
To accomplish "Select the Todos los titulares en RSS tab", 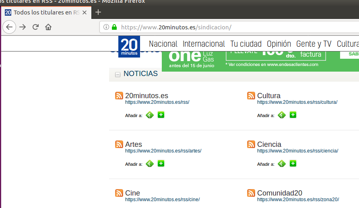I will [x=46, y=12].
